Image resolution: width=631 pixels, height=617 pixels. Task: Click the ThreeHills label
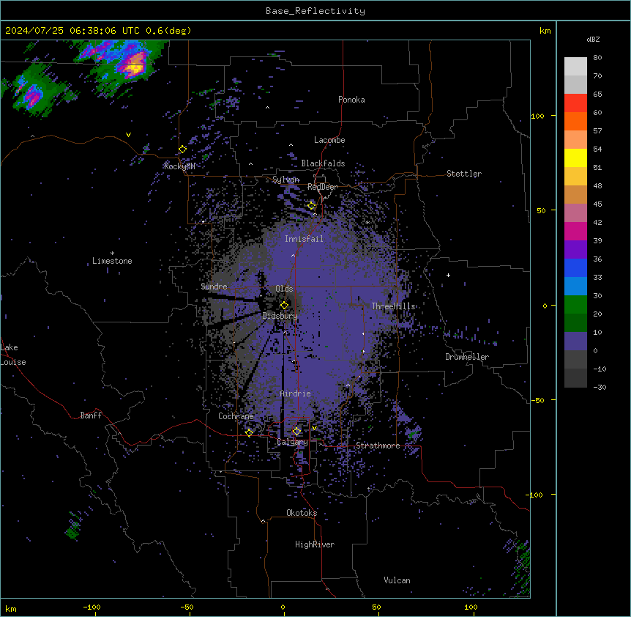pyautogui.click(x=393, y=306)
